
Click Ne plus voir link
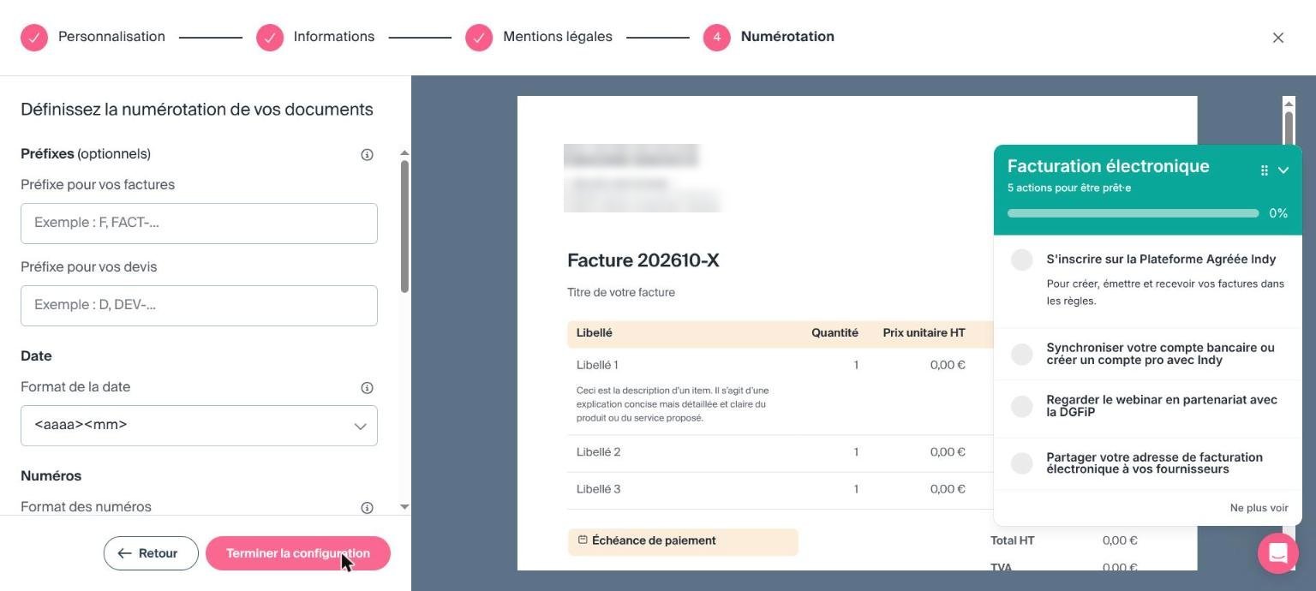(x=1259, y=508)
